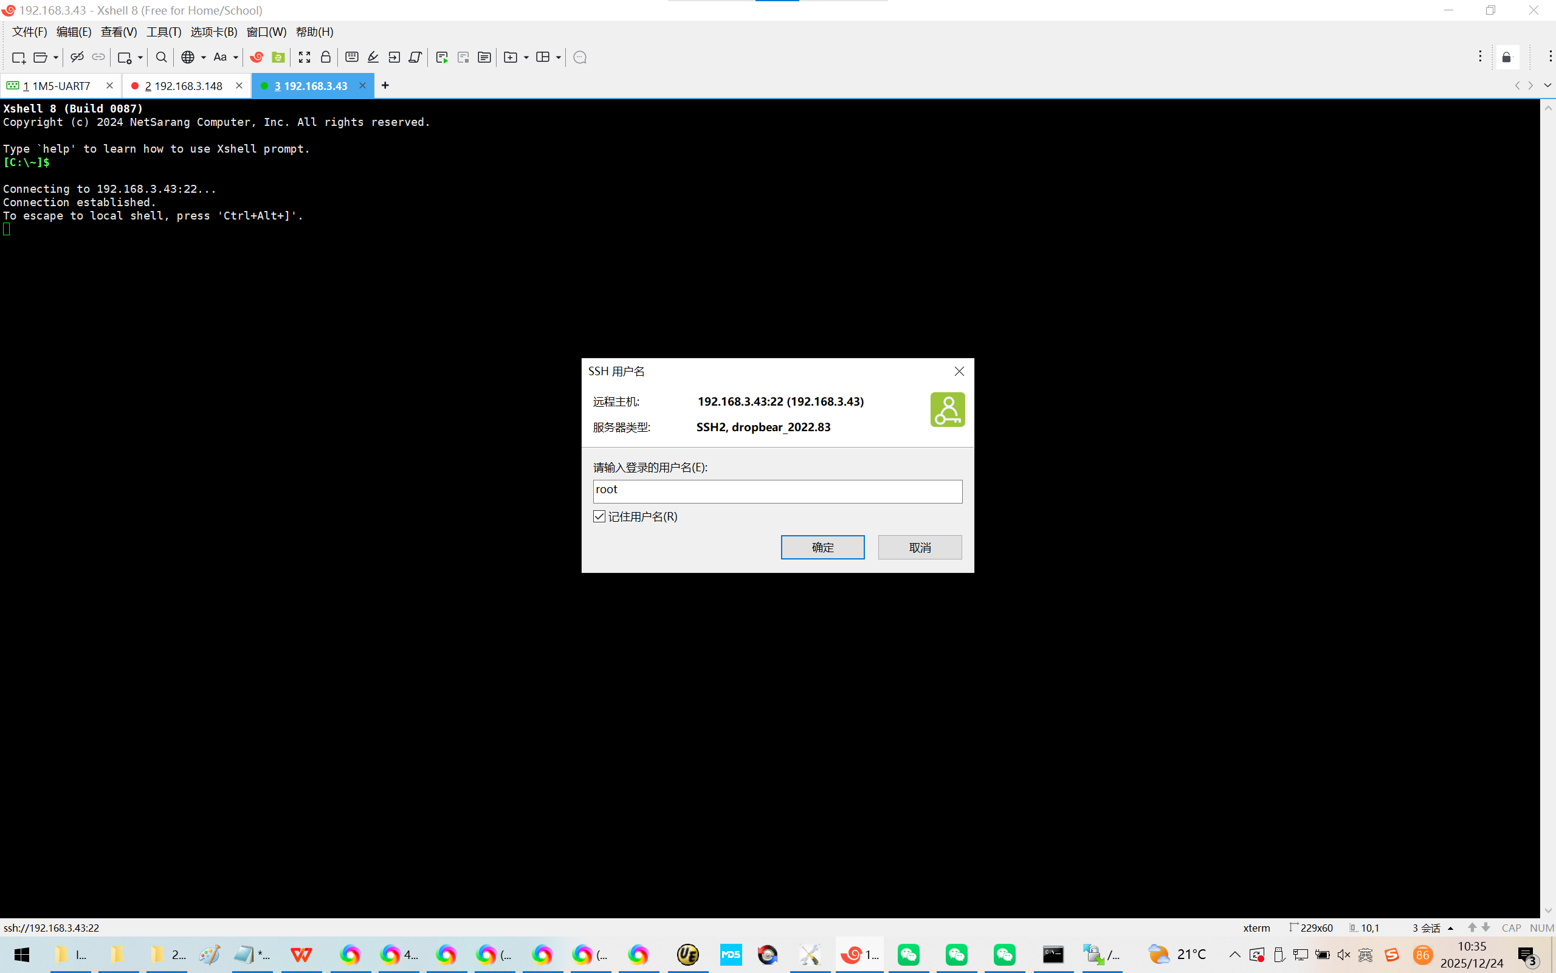
Task: Click the padlock lock-screen toolbar icon
Action: 325,57
